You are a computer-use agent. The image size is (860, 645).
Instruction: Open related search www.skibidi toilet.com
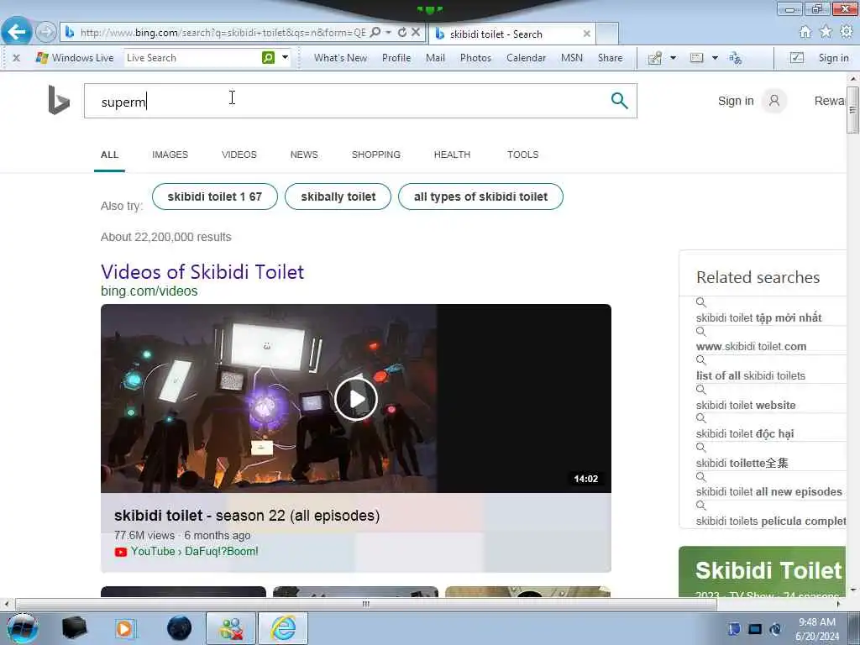751,346
